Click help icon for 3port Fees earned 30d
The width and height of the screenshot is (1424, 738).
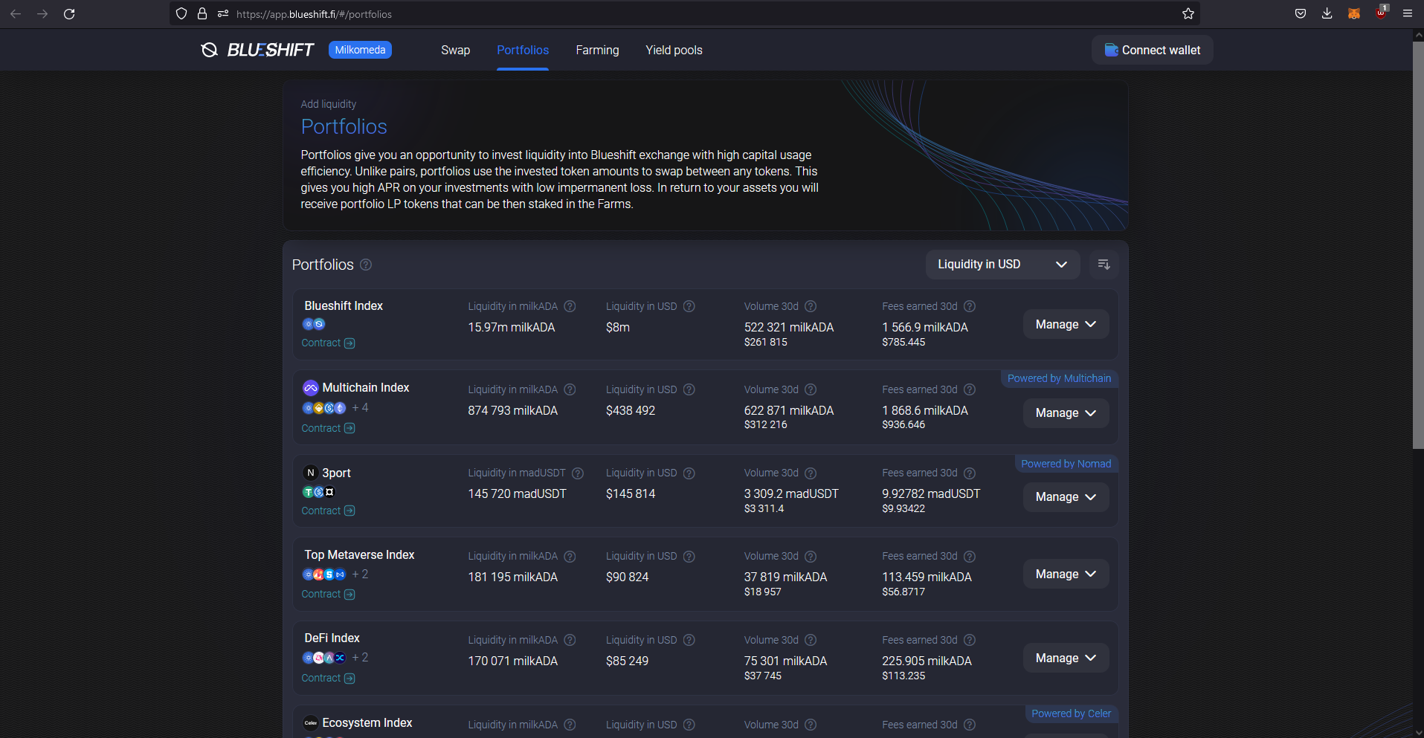click(970, 473)
